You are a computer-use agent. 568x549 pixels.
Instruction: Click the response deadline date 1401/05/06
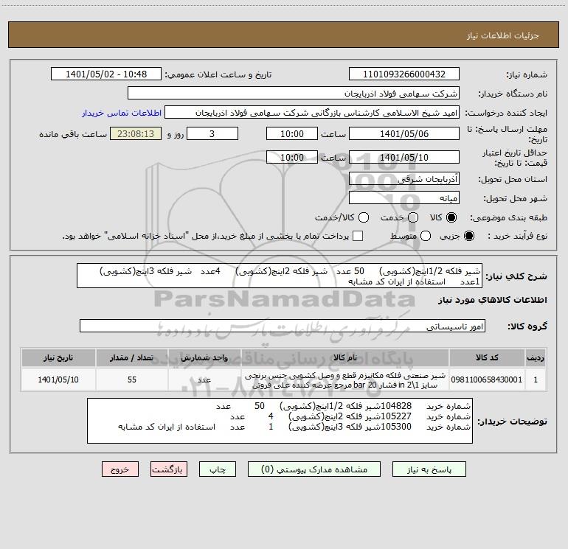point(404,133)
